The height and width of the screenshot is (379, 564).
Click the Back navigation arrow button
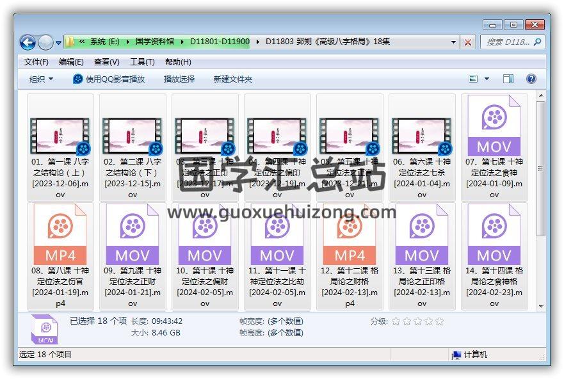pos(28,42)
